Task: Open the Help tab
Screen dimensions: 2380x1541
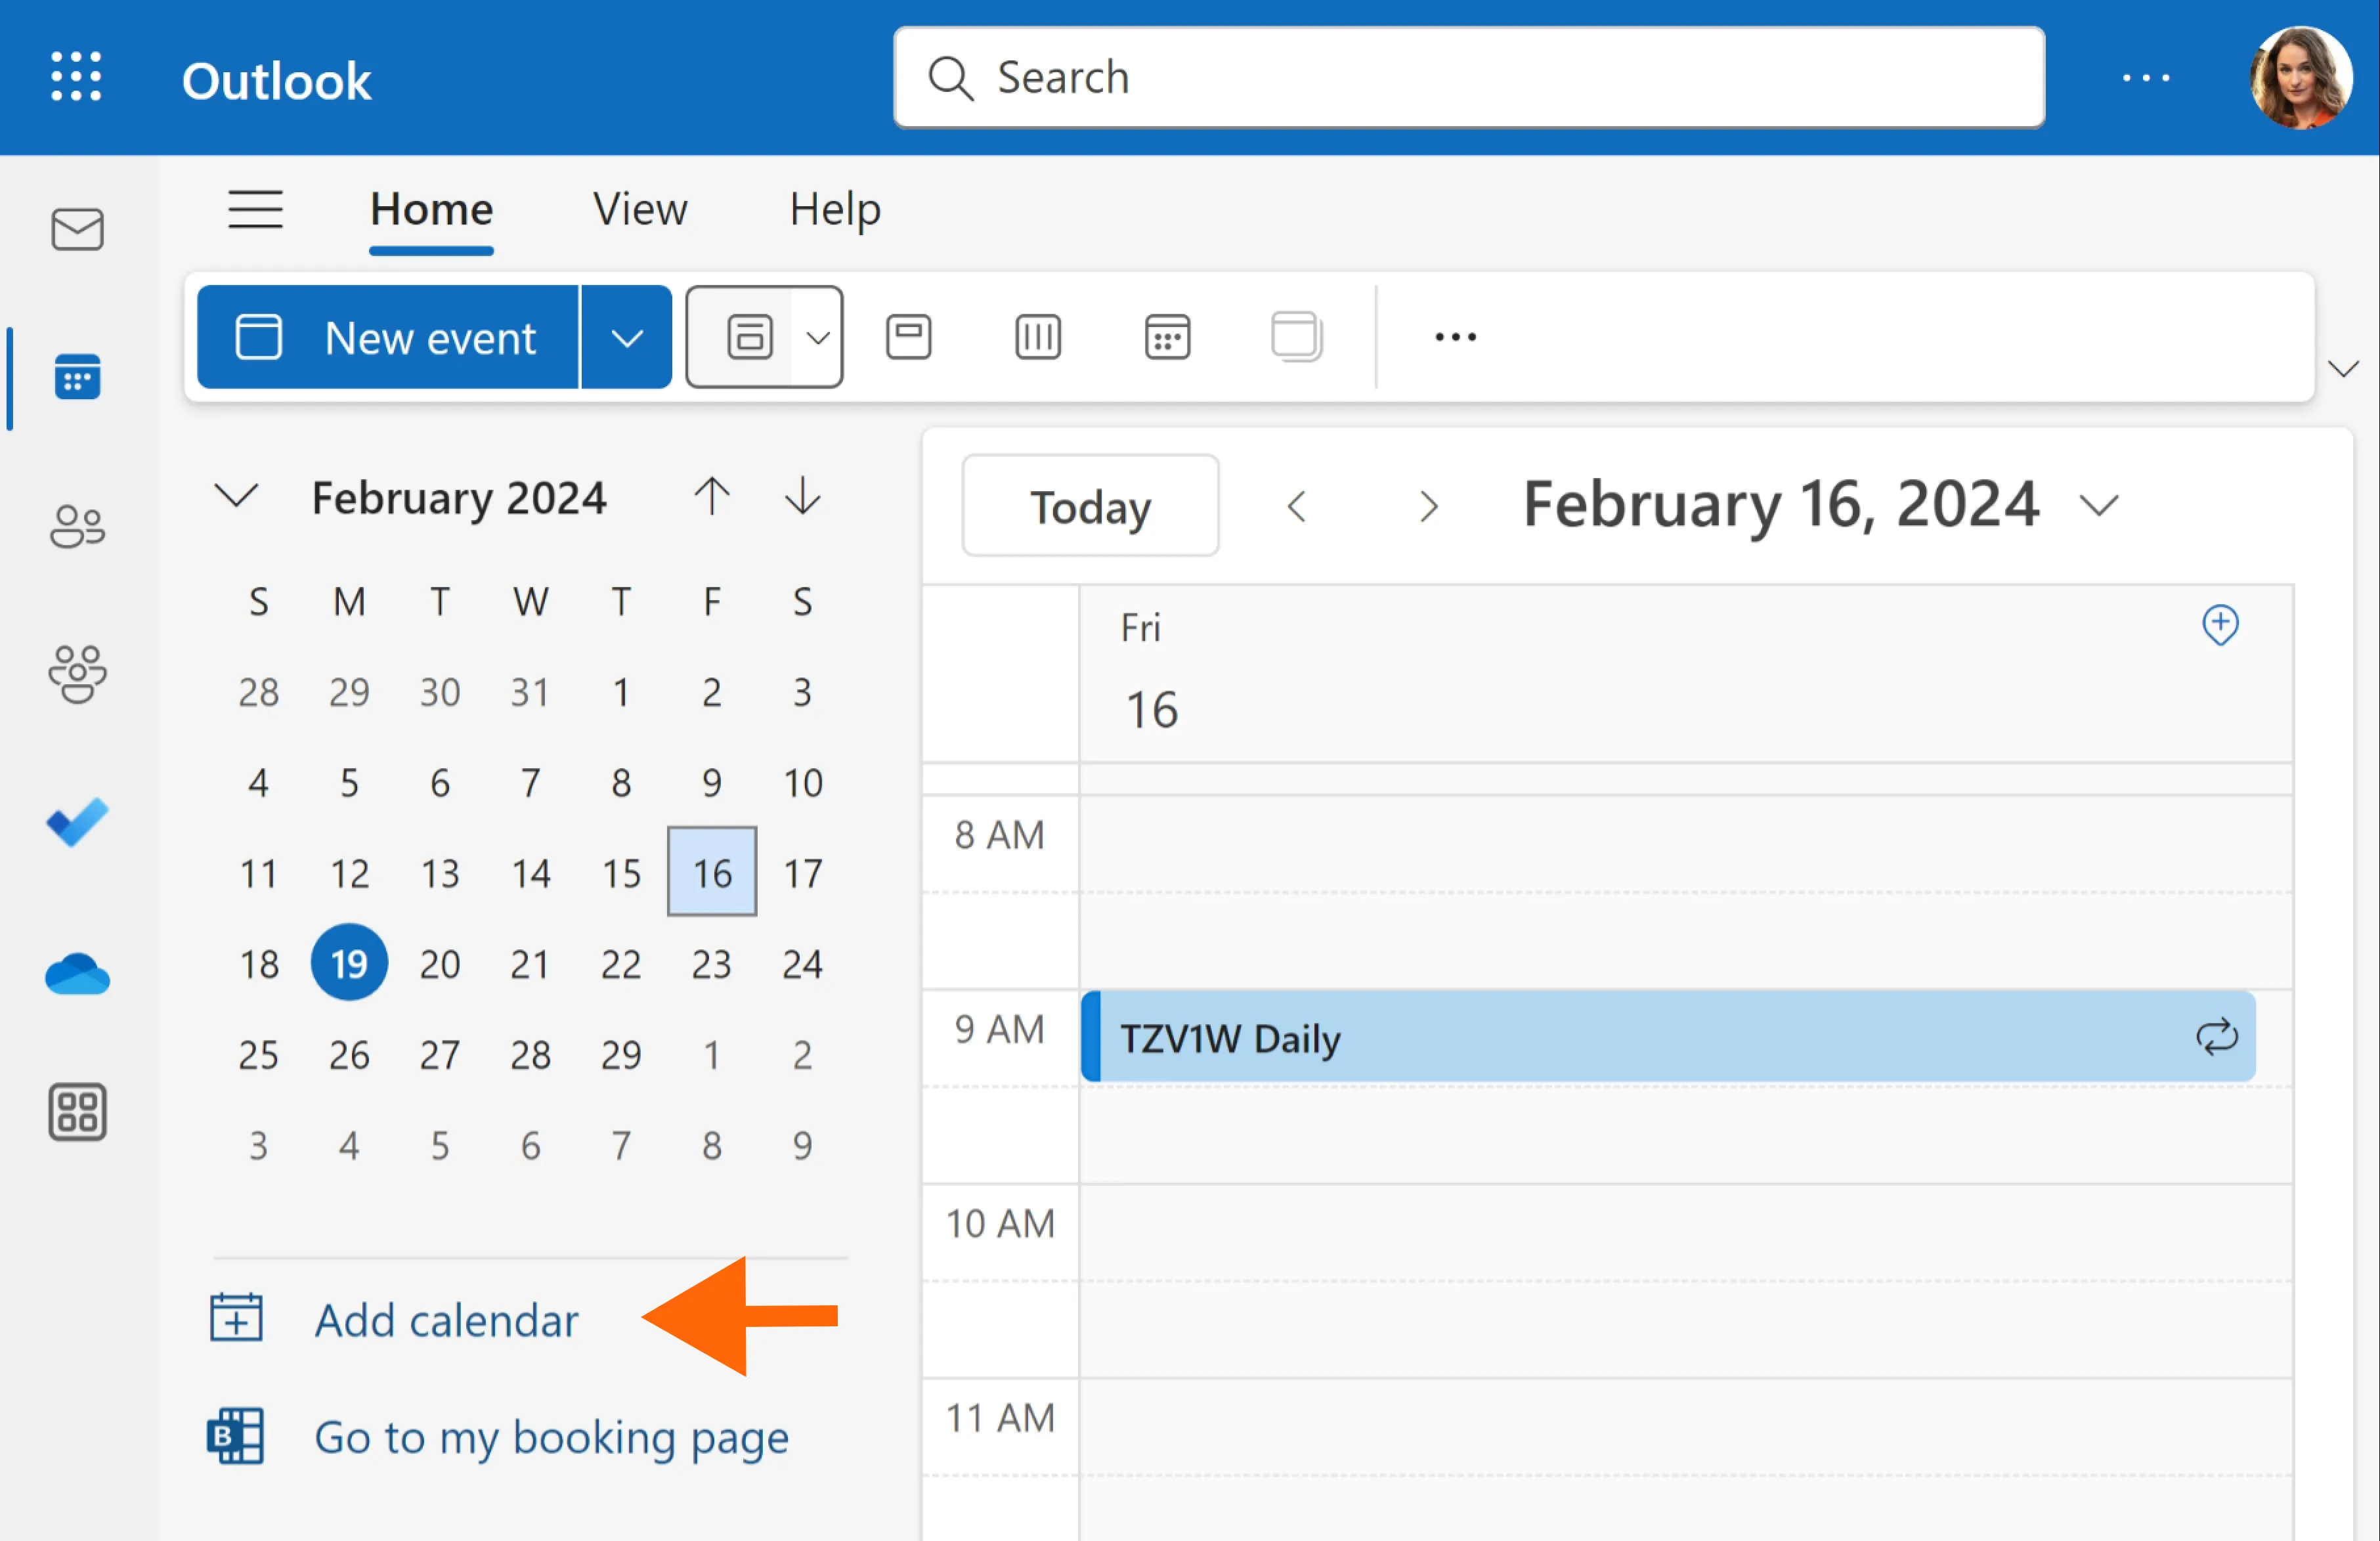Action: (x=834, y=209)
